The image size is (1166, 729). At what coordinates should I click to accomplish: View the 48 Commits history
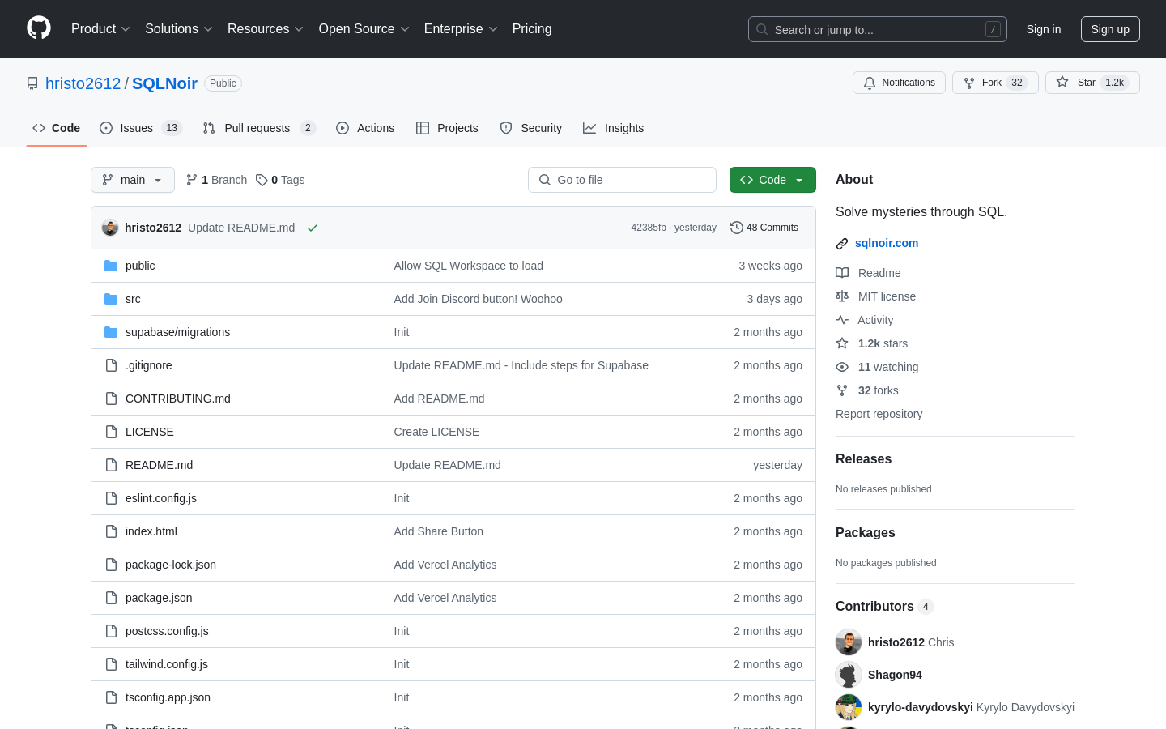coord(764,228)
